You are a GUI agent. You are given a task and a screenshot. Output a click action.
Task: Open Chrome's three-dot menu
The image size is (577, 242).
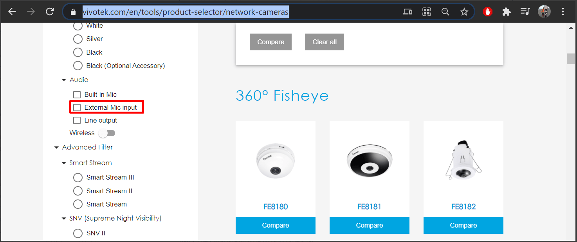pyautogui.click(x=563, y=11)
